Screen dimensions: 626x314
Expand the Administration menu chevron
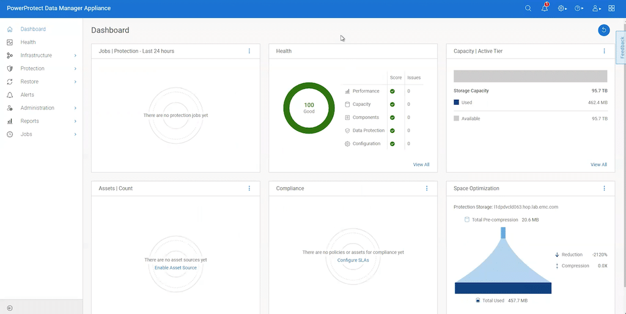[75, 108]
